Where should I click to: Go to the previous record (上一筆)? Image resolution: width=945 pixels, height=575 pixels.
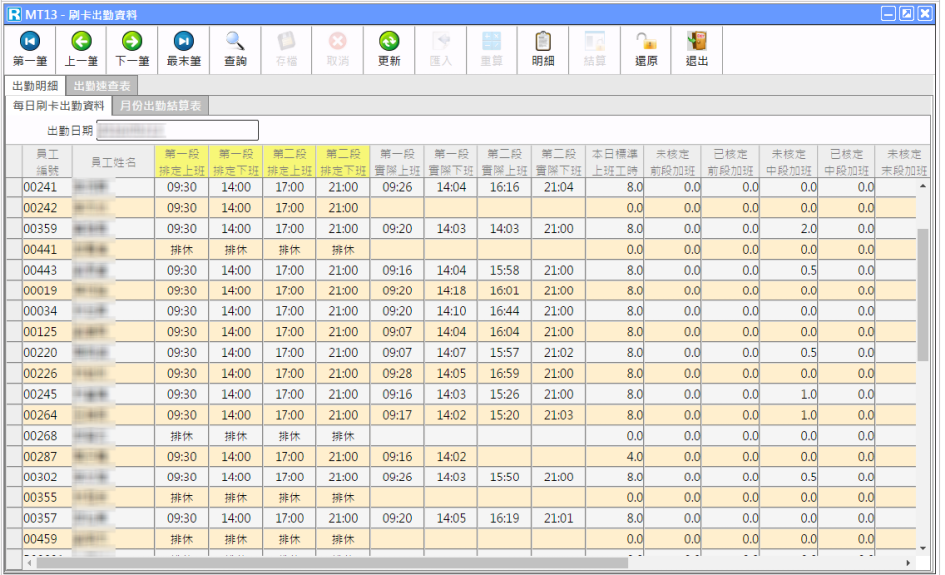[x=81, y=49]
